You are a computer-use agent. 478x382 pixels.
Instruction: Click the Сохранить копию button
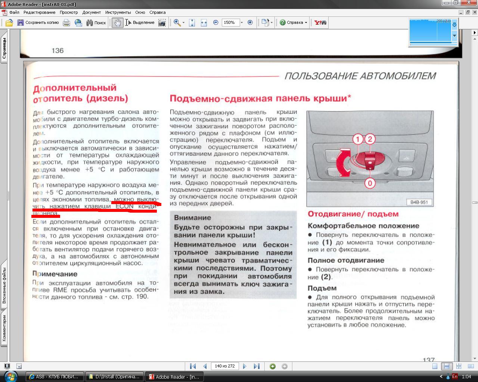(38, 23)
